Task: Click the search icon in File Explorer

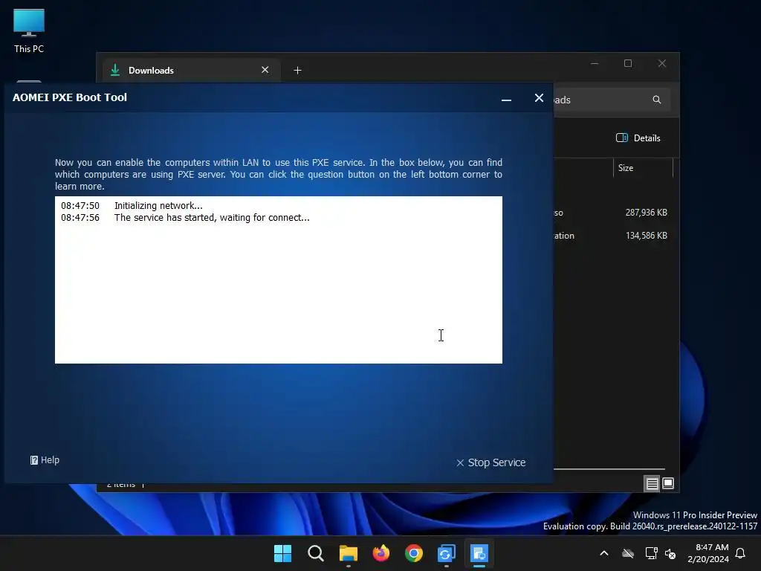Action: 657,100
